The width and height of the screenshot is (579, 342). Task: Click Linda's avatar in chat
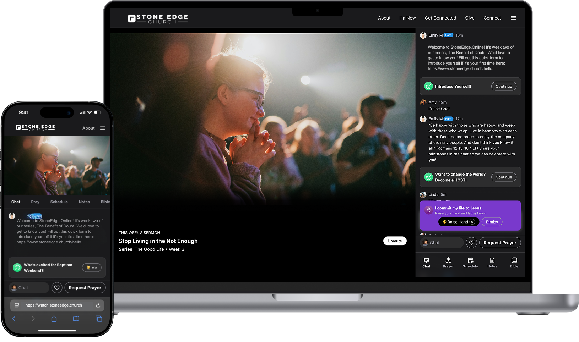coord(423,195)
